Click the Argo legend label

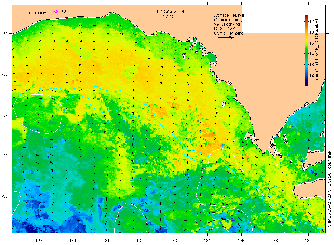pyautogui.click(x=64, y=11)
